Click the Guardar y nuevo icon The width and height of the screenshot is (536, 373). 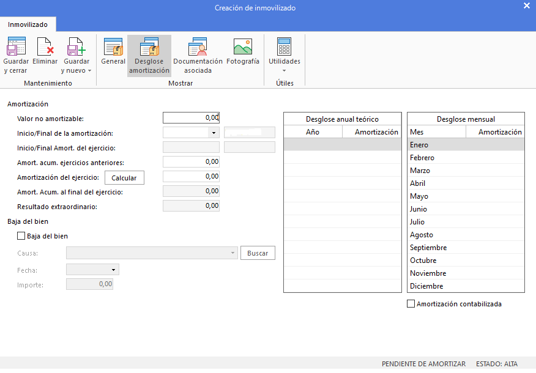tap(76, 46)
